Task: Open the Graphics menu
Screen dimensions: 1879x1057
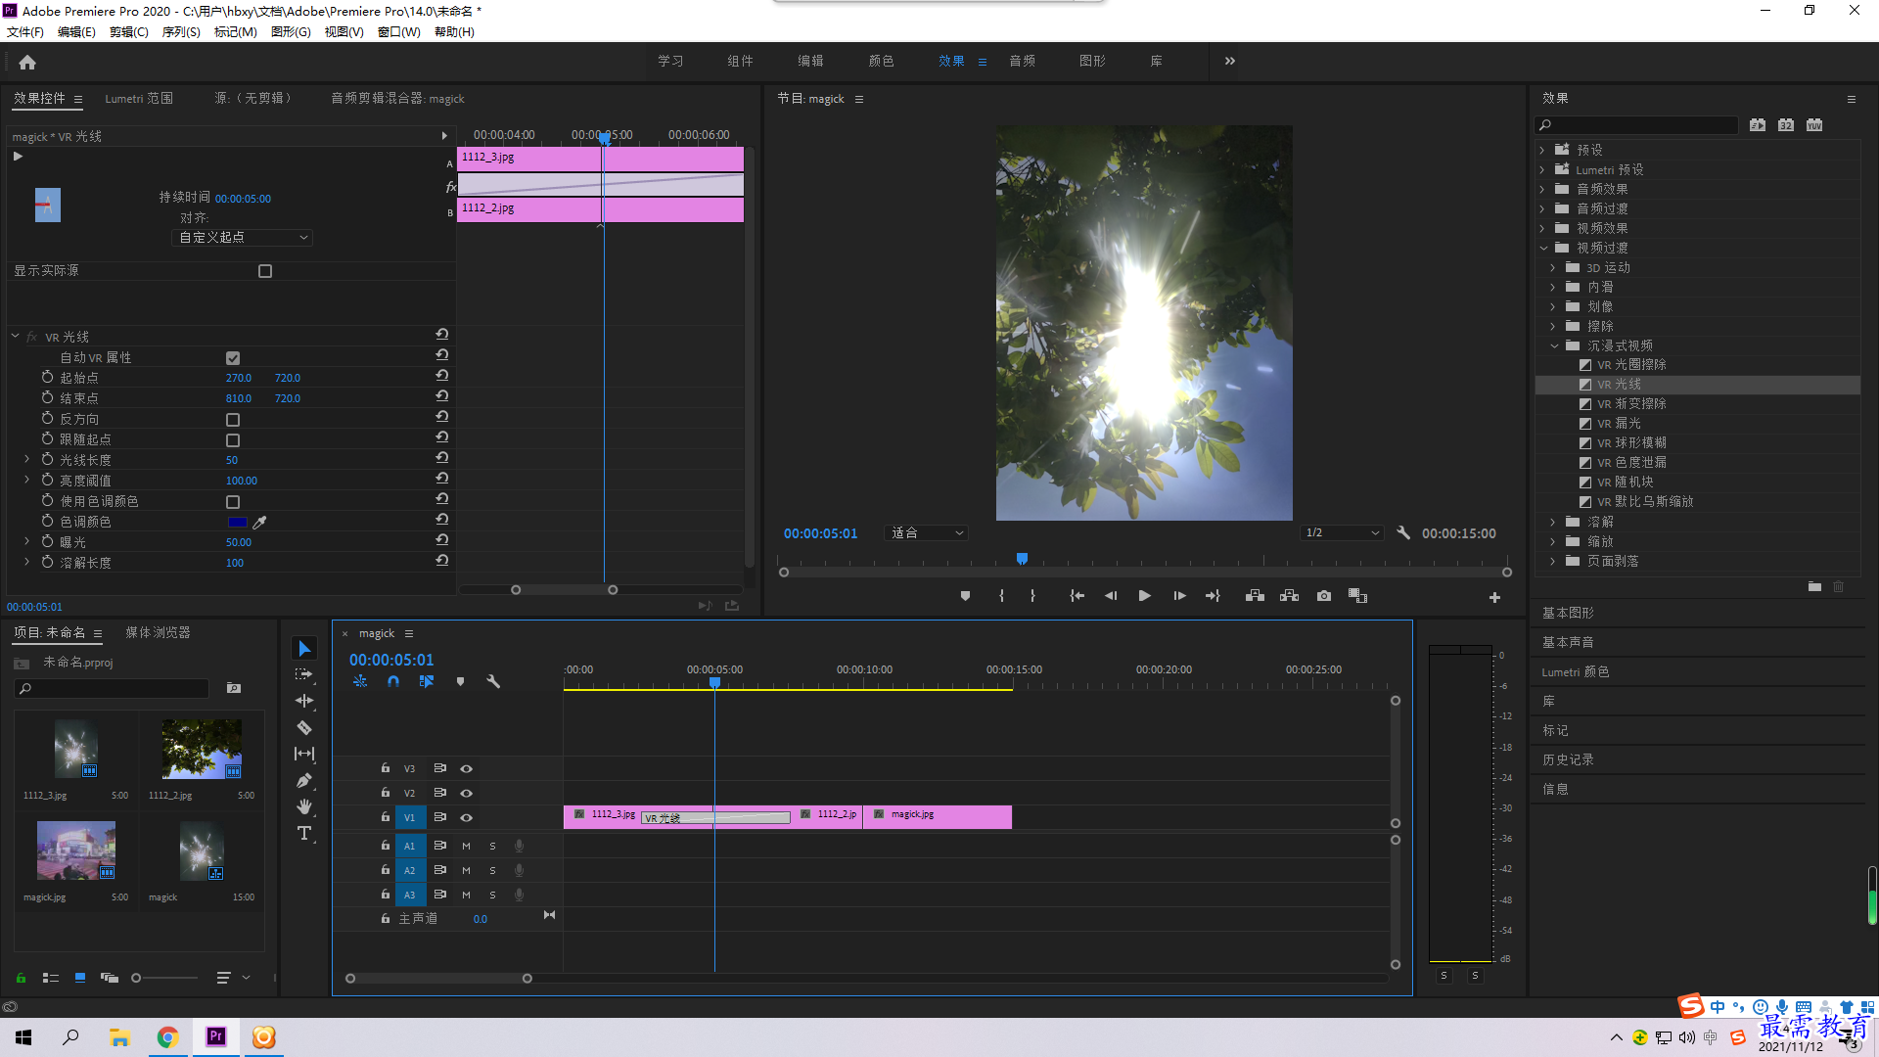Action: pyautogui.click(x=291, y=32)
